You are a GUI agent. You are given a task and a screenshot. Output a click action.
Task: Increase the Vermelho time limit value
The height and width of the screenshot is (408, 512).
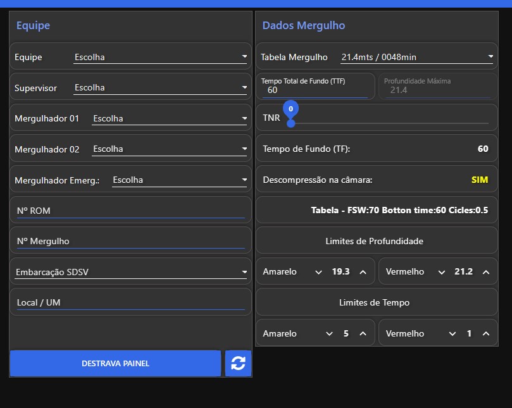pos(485,334)
